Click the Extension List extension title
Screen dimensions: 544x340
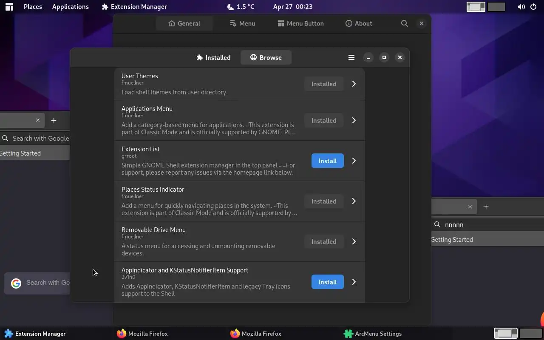pos(141,149)
